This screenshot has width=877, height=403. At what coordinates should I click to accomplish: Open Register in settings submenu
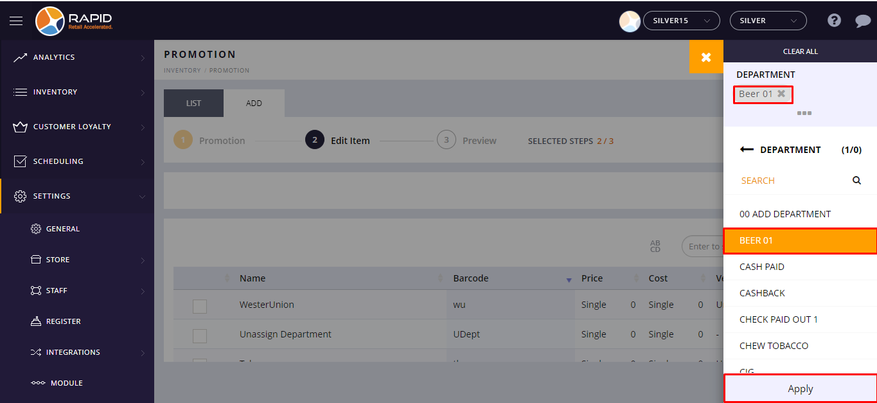(63, 321)
